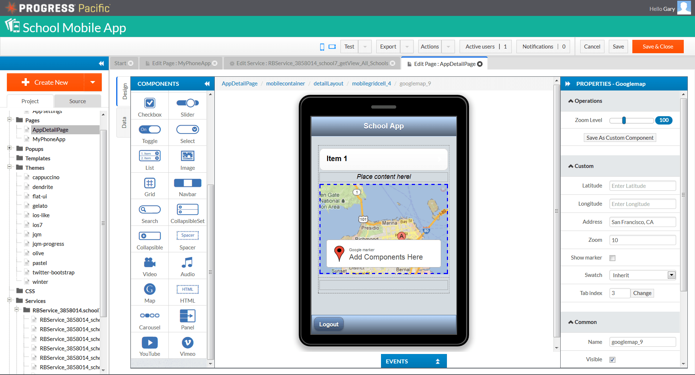Click Save As Custom Component
Screen dimensions: 695x375
(x=620, y=138)
